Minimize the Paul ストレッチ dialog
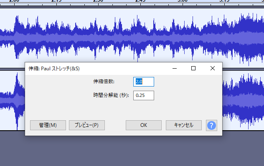This screenshot has width=264, height=166. tap(175, 68)
